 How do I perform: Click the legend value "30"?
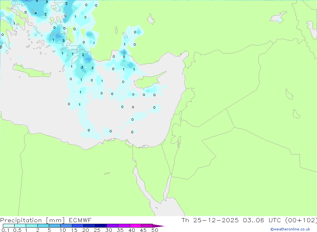[108, 230]
